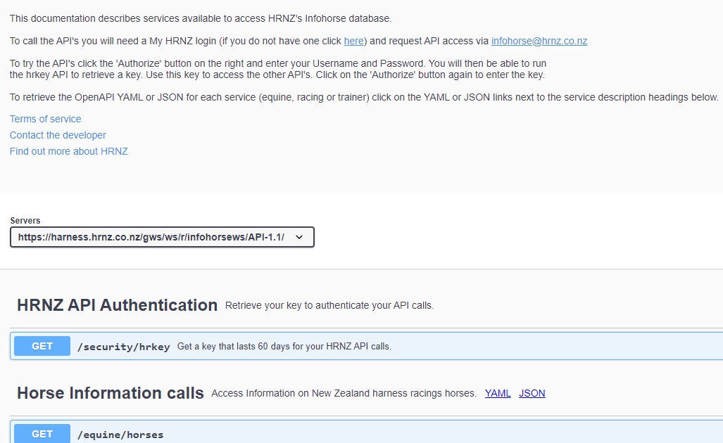Screen dimensions: 723x443
Task: Open JSON link for Horse Information calls
Action: pos(532,393)
